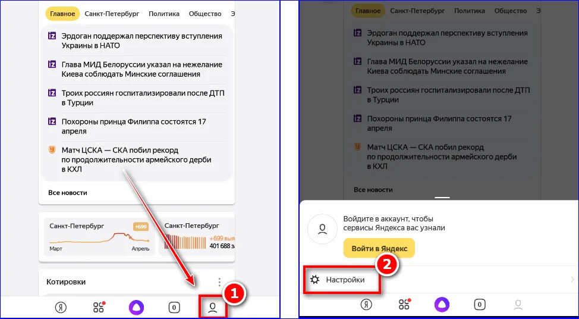579x319 pixels.
Task: Open profile icon in left bottom bar
Action: [x=212, y=307]
